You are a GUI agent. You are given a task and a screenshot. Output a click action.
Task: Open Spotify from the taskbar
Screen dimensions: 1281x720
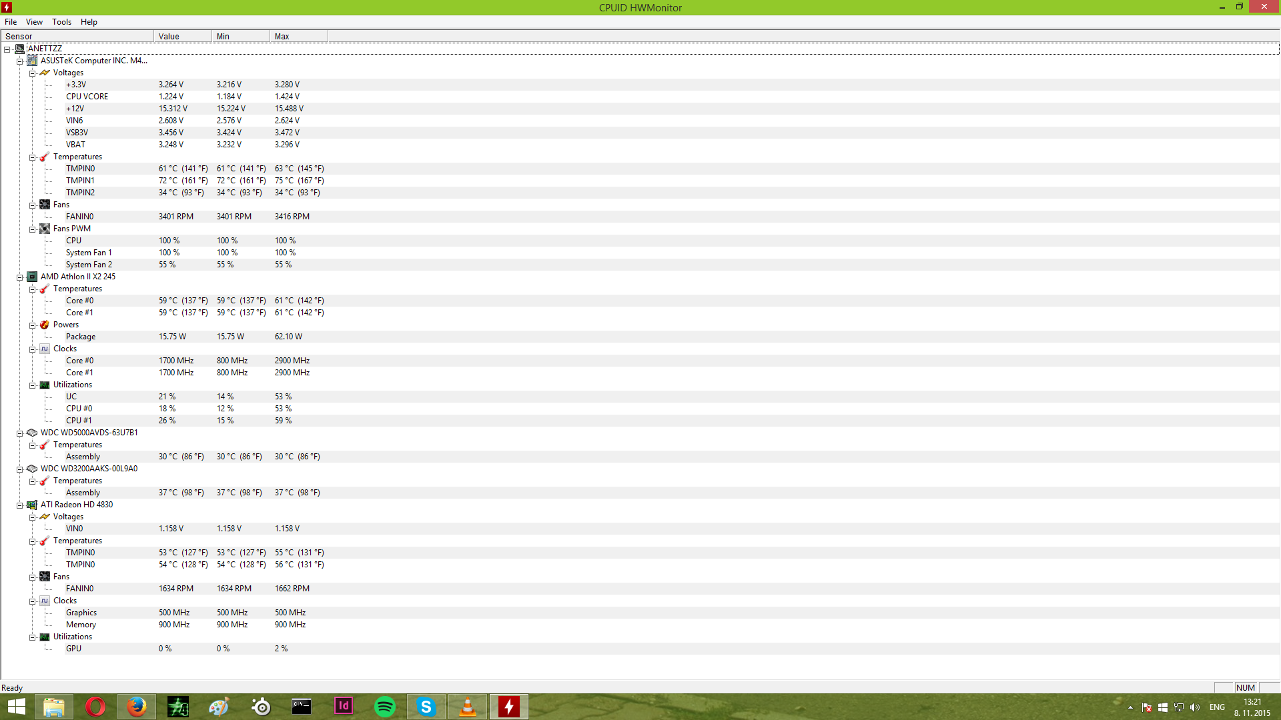(385, 706)
